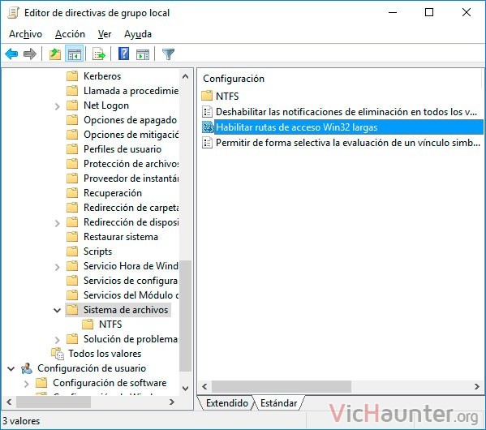Toggle the show/hide console tree icon
486x430 pixels.
click(x=75, y=54)
